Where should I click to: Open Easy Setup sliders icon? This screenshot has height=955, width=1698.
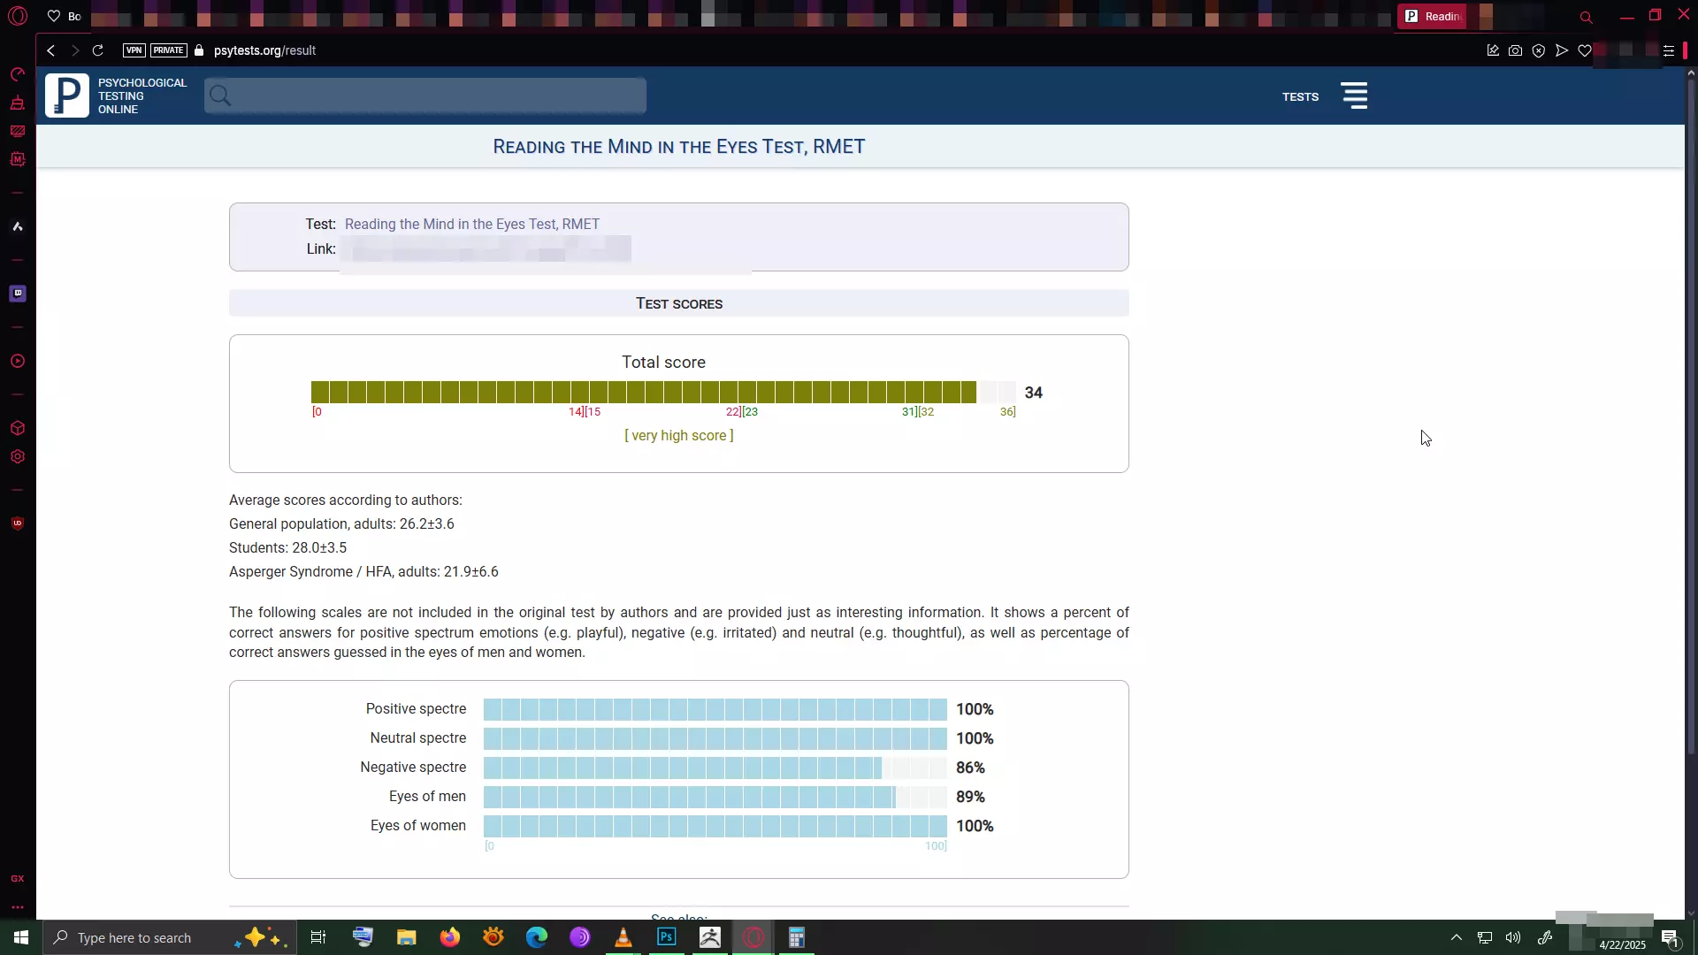(x=1669, y=50)
